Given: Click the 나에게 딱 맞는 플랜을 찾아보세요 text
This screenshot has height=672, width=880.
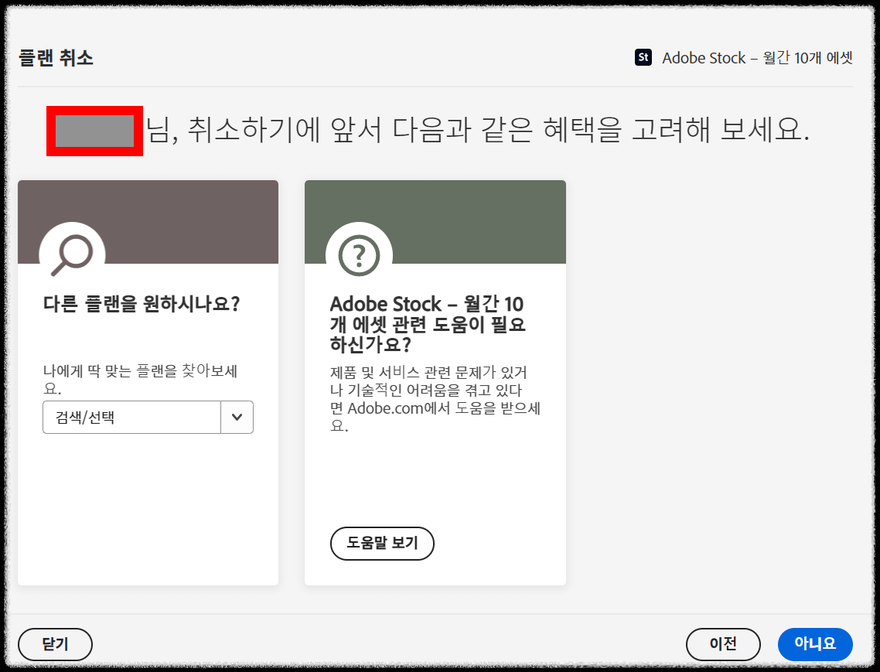Looking at the screenshot, I should point(140,380).
